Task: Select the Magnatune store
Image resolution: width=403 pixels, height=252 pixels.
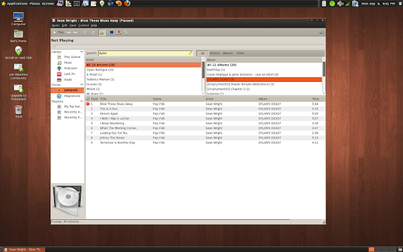Action: pos(67,96)
